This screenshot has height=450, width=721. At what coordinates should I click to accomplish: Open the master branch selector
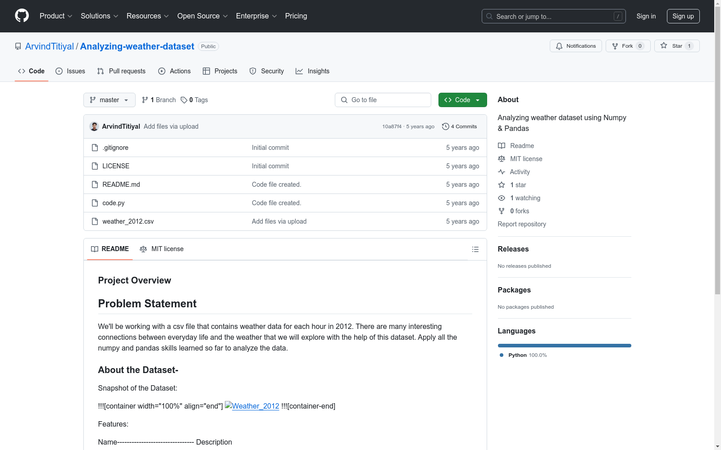point(110,100)
